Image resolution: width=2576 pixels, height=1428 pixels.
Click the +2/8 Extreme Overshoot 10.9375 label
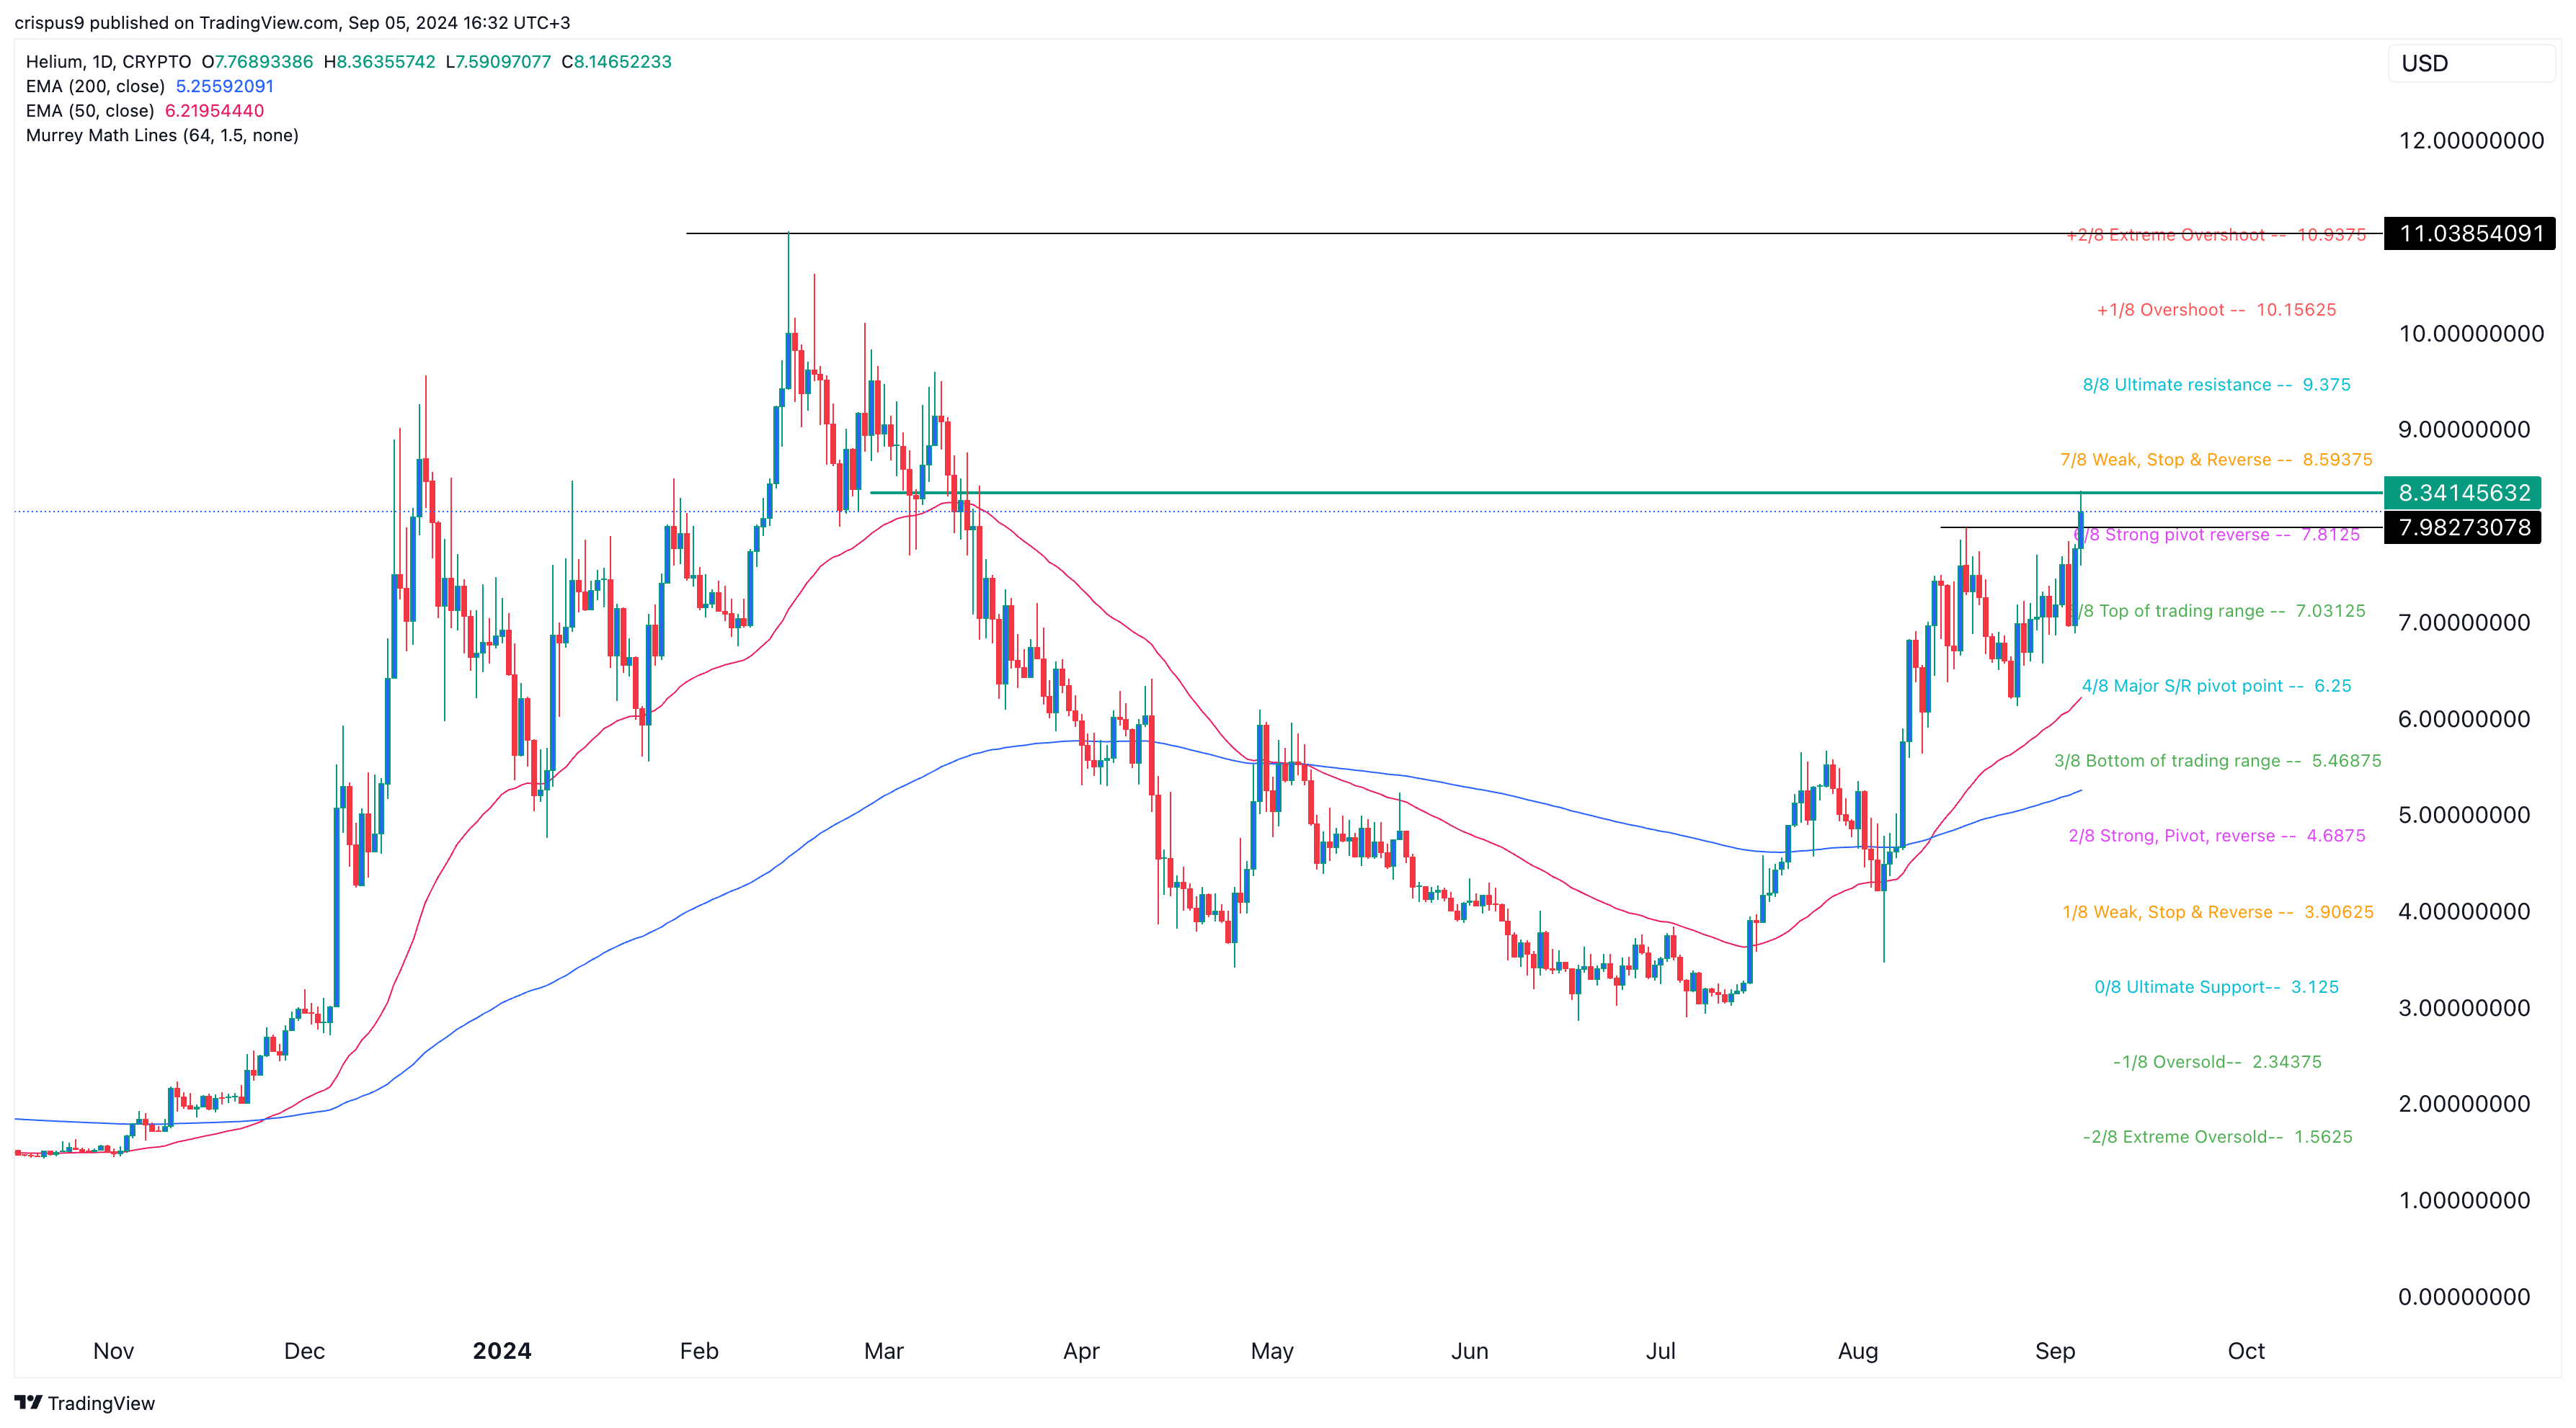pos(2216,235)
